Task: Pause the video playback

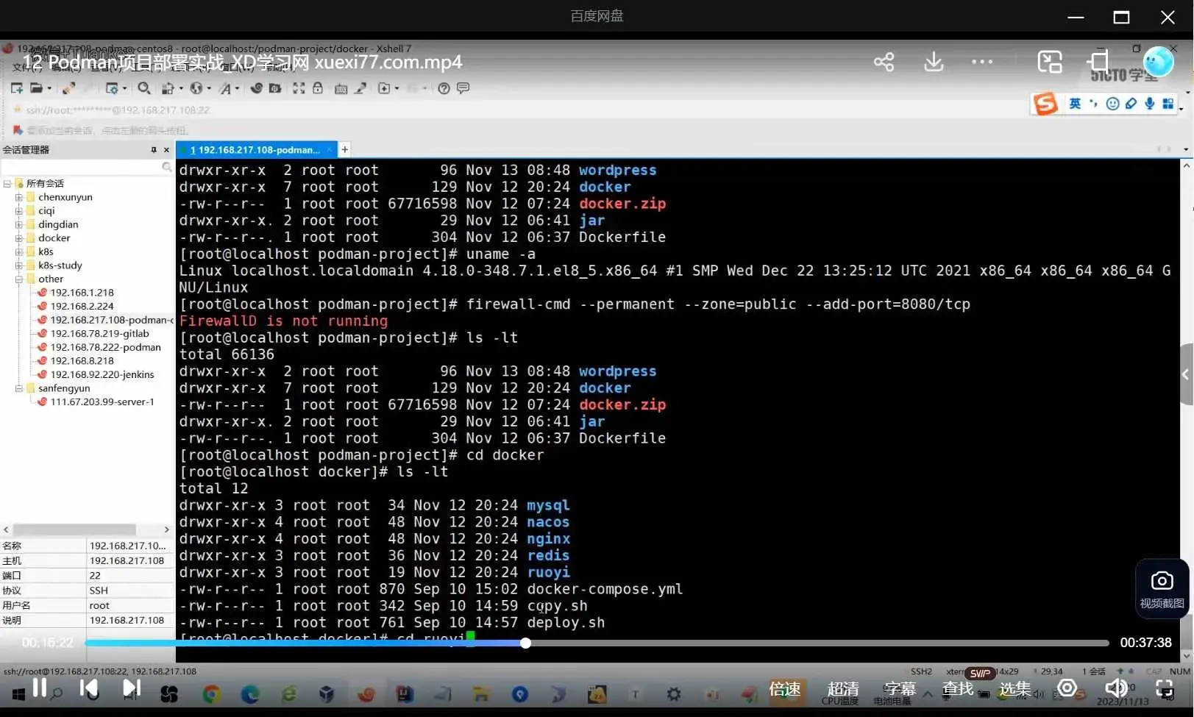Action: pyautogui.click(x=40, y=688)
